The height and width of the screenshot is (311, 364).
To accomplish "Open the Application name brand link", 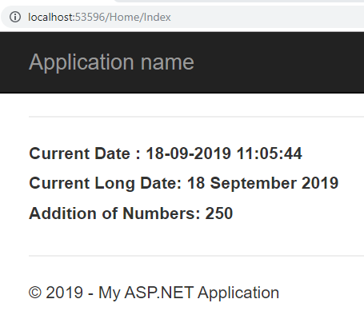I will 111,62.
